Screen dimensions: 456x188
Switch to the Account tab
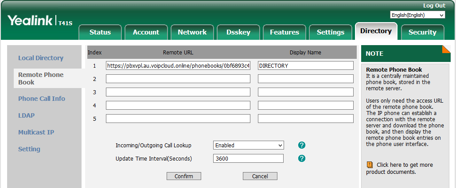click(x=146, y=32)
